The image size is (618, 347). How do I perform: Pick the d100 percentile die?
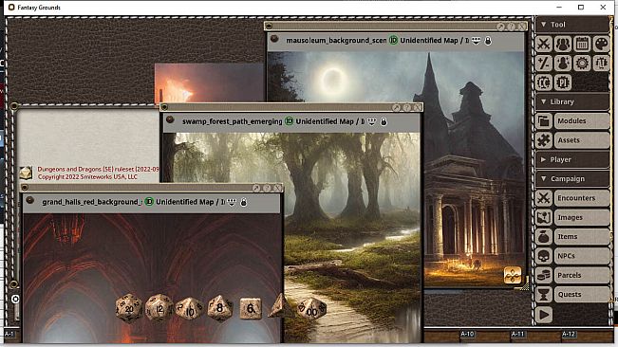pyautogui.click(x=311, y=309)
